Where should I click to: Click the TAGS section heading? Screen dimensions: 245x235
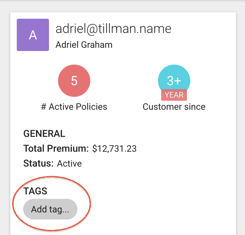[35, 191]
